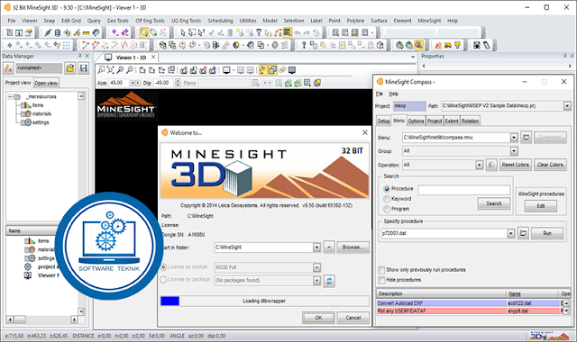Viewport: 577px width, 342px height.
Task: Click the pencil edit icon in Data Manager
Action: point(8,68)
